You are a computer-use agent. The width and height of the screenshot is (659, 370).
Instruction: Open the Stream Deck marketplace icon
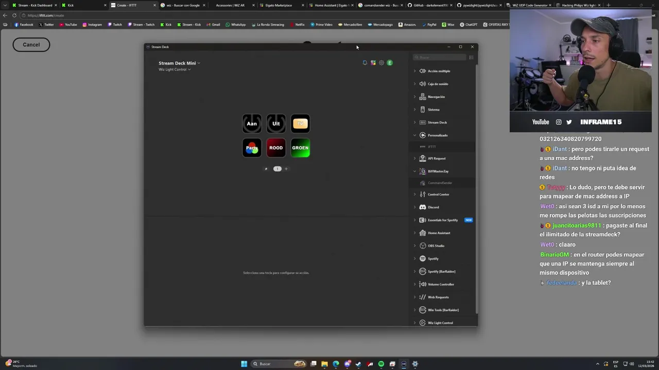(x=373, y=63)
